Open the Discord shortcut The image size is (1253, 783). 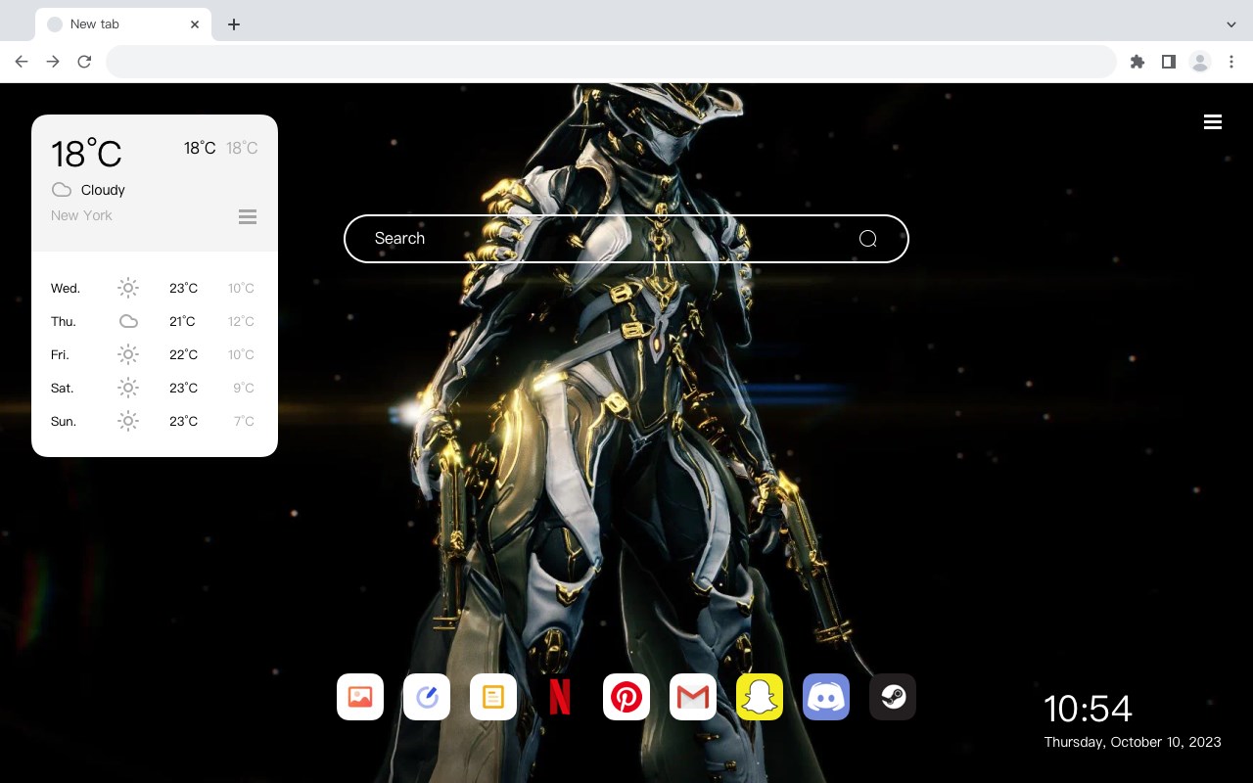[826, 697]
